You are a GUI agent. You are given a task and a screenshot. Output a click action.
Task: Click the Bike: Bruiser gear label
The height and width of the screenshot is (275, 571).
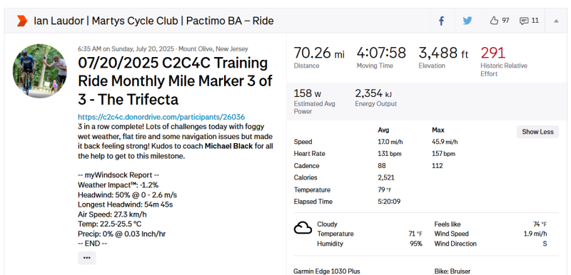453,271
